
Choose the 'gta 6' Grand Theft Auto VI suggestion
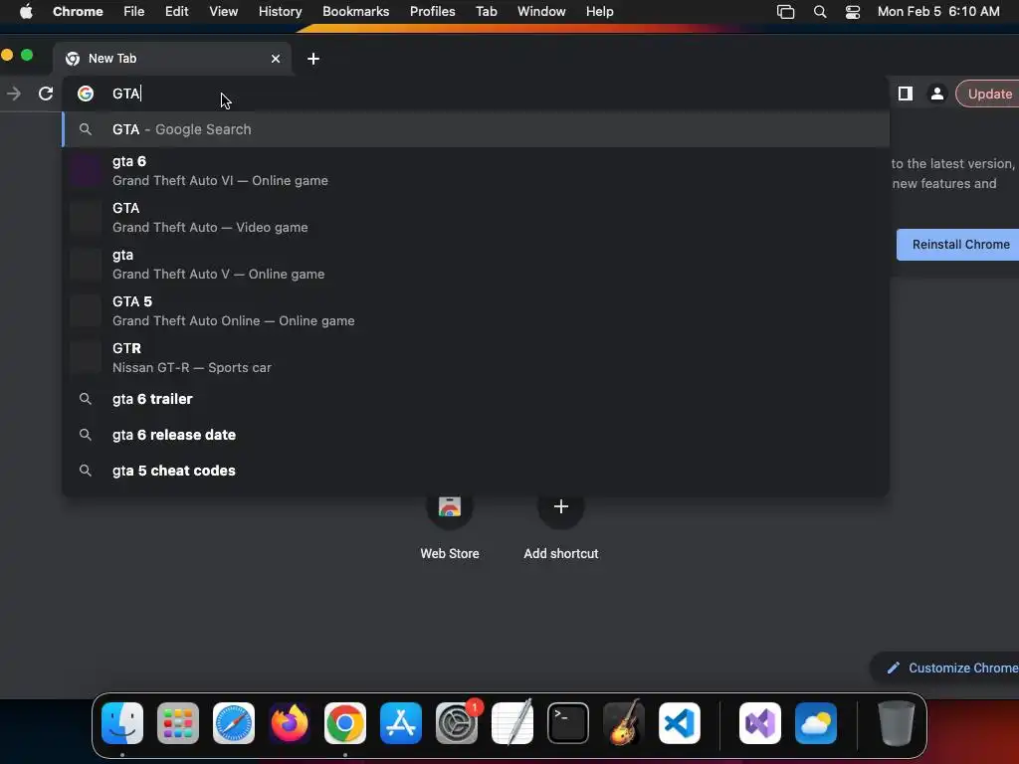(476, 171)
